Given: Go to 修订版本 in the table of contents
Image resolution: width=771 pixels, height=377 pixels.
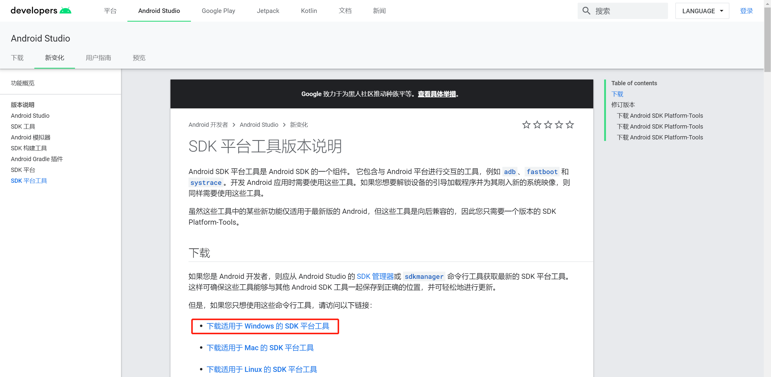Looking at the screenshot, I should pyautogui.click(x=623, y=105).
